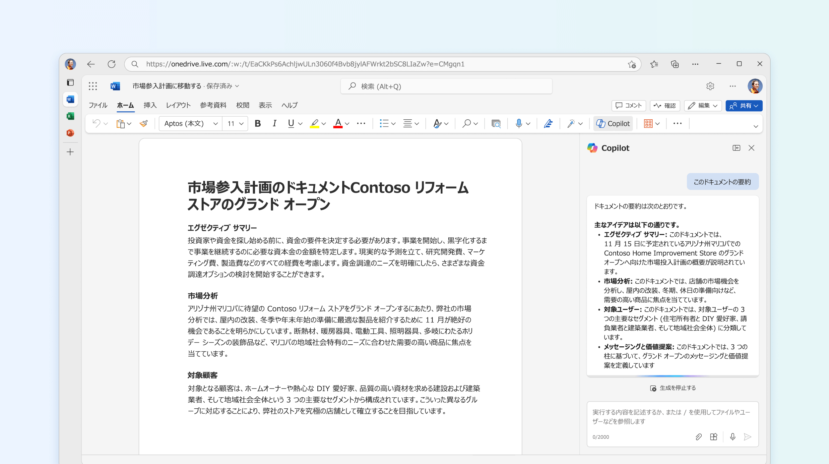Click the 共有 share button
The image size is (829, 464).
click(744, 106)
